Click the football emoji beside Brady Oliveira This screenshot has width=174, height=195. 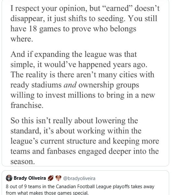click(x=51, y=178)
